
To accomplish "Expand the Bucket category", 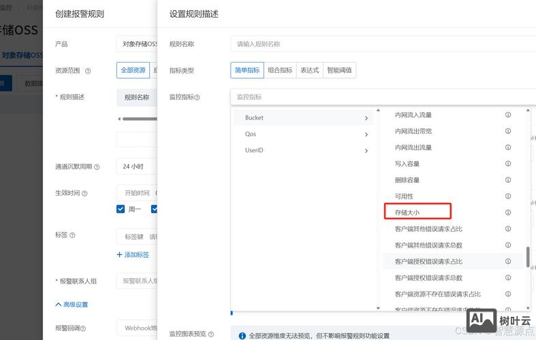I will 303,118.
